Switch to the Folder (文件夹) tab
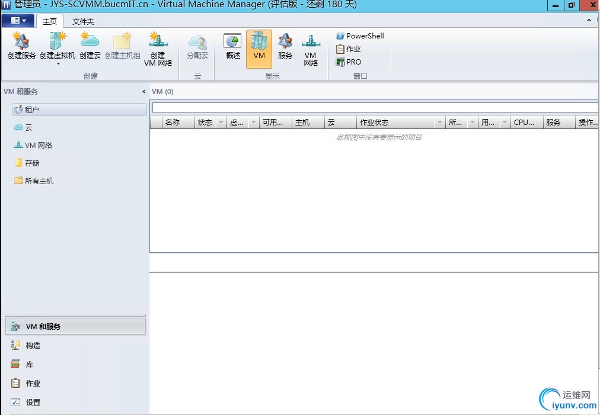Viewport: 600px width, 415px height. tap(83, 21)
